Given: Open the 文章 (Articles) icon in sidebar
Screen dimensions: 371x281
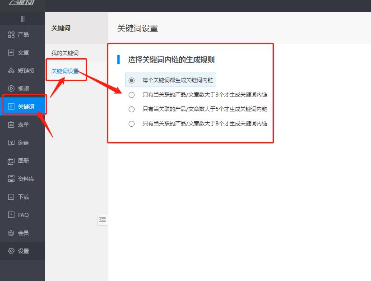Looking at the screenshot, I should [x=11, y=53].
